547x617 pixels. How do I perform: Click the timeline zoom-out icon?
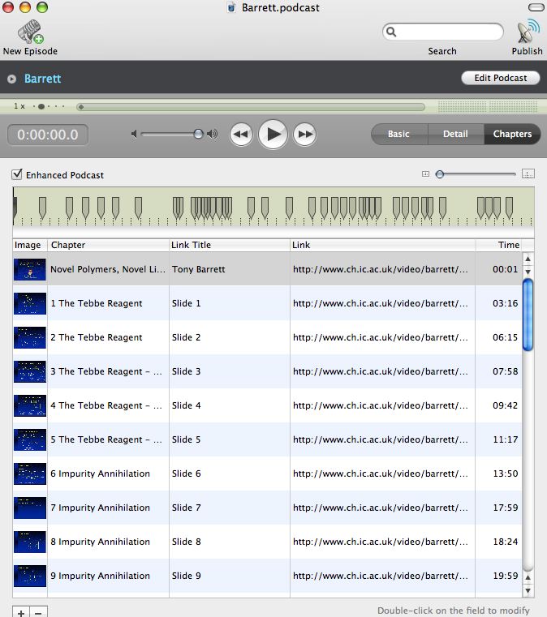pyautogui.click(x=425, y=174)
